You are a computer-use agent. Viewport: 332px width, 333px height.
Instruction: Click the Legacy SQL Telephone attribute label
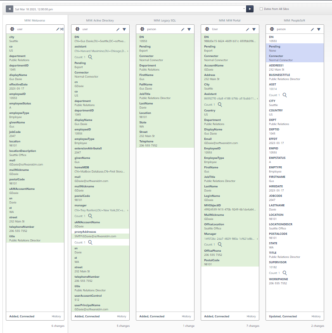(x=146, y=141)
